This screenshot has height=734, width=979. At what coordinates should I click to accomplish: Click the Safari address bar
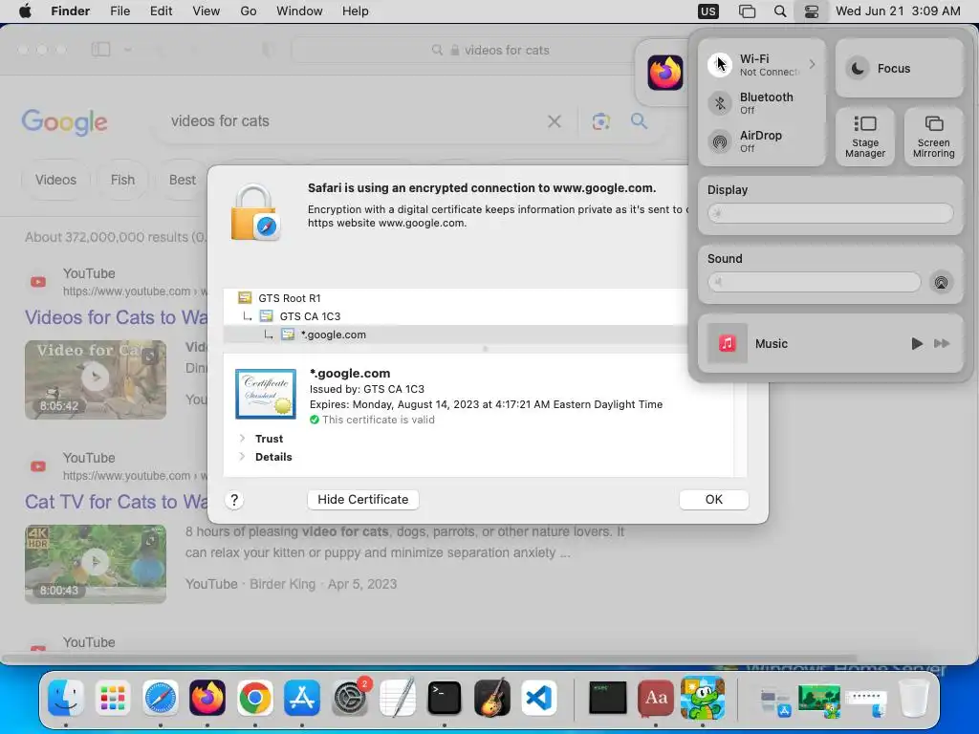(462, 50)
